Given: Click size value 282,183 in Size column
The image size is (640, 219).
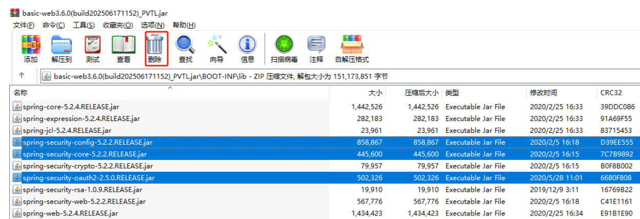Looking at the screenshot, I should coord(370,118).
